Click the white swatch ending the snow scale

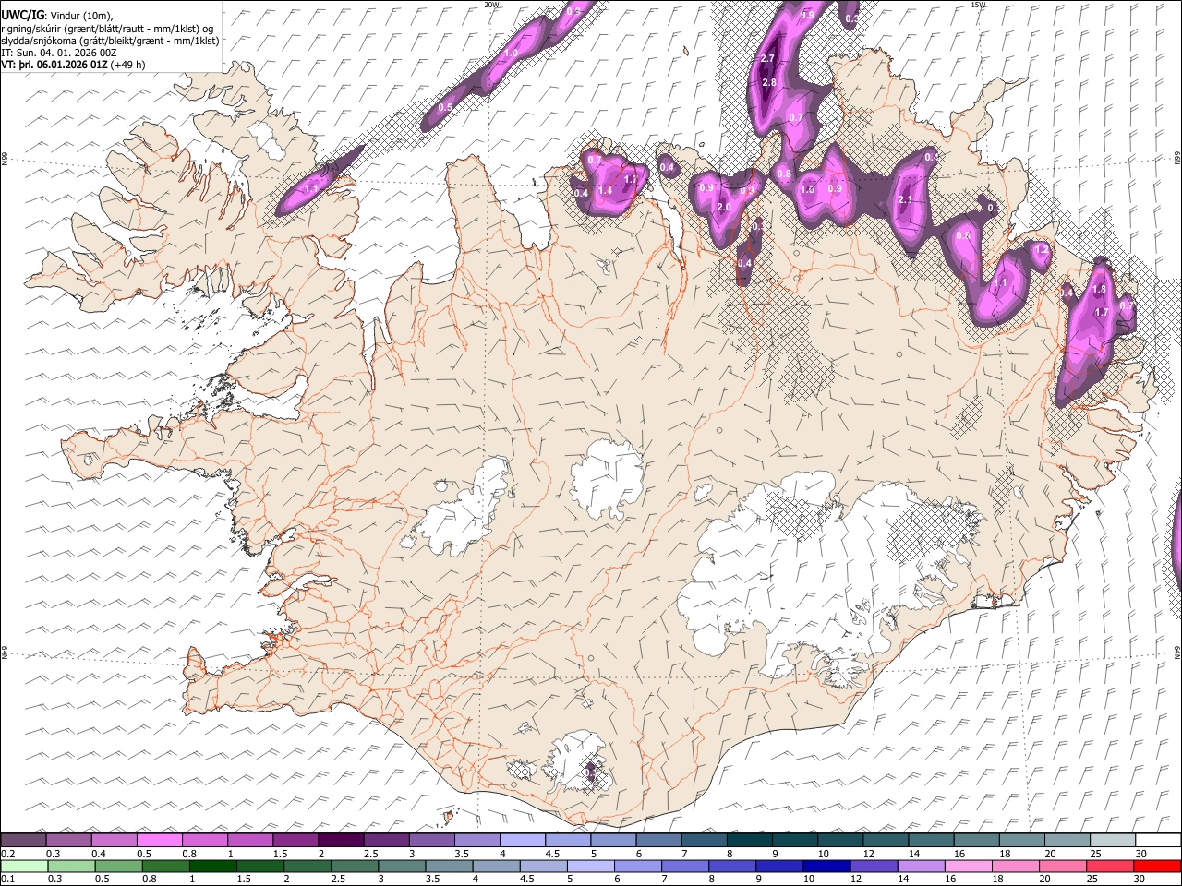click(x=1158, y=840)
